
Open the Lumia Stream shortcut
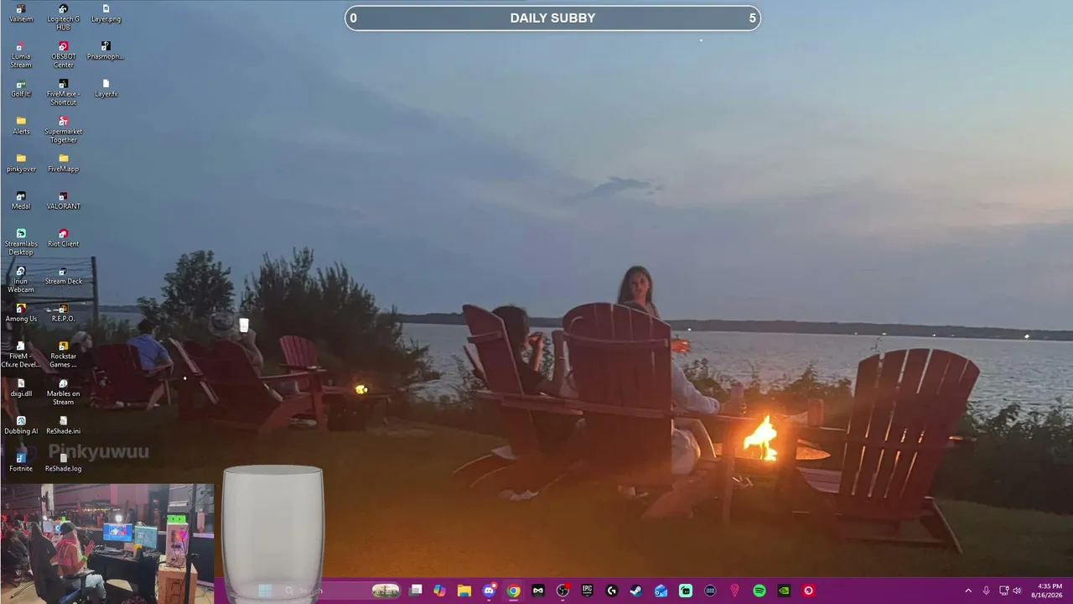(21, 55)
